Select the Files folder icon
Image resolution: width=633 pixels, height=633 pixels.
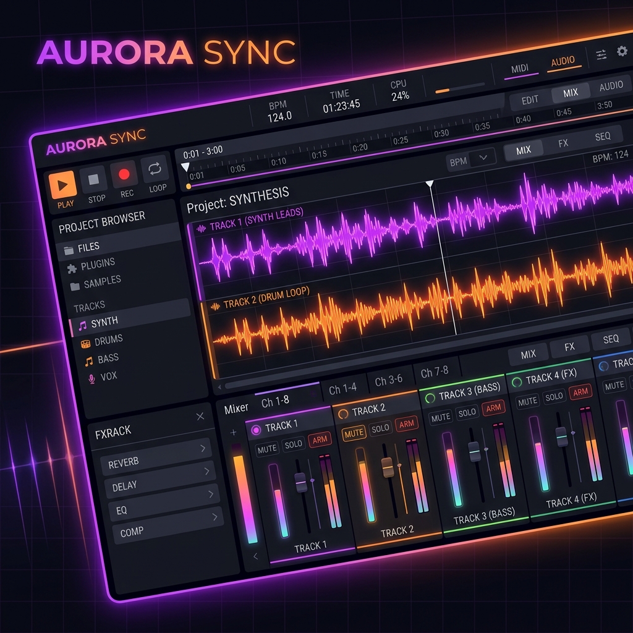[x=69, y=250]
